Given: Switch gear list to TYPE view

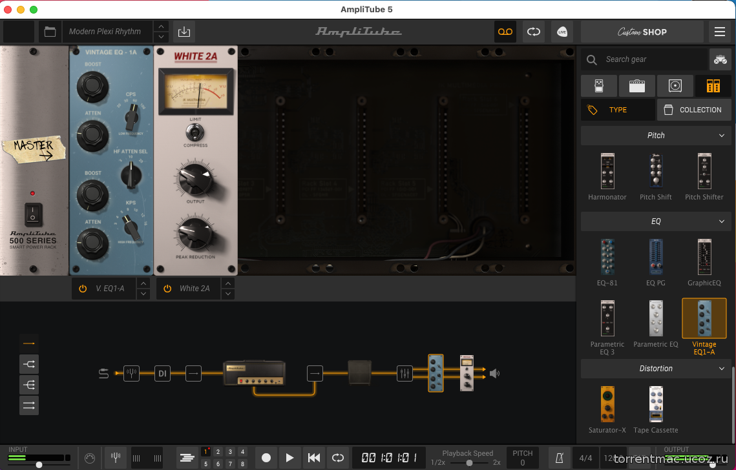Looking at the screenshot, I should 618,110.
